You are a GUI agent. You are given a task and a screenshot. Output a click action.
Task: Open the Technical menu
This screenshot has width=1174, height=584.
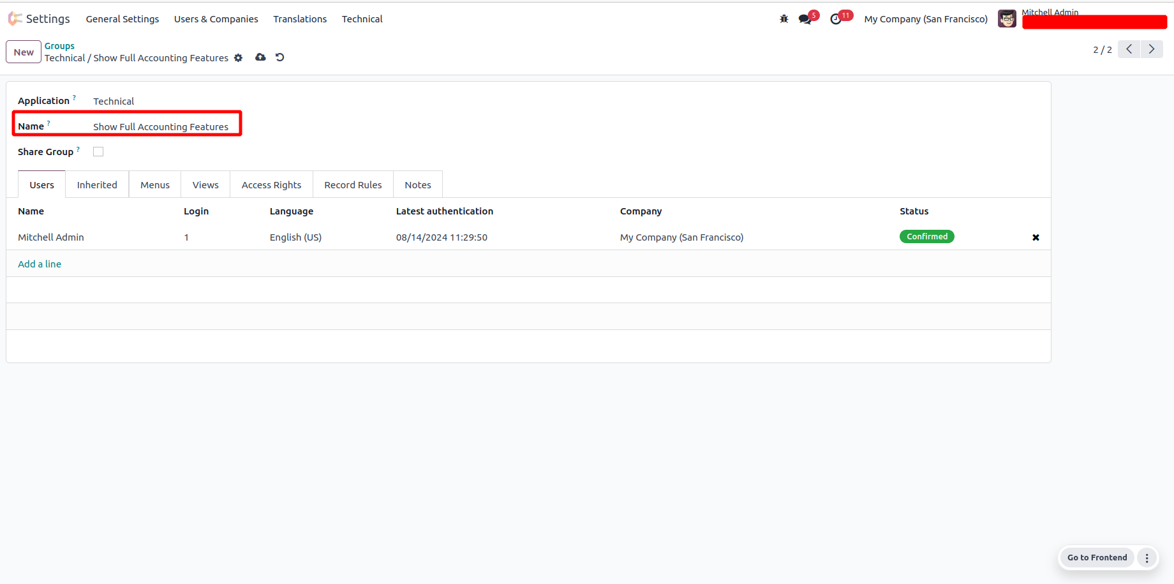point(362,19)
